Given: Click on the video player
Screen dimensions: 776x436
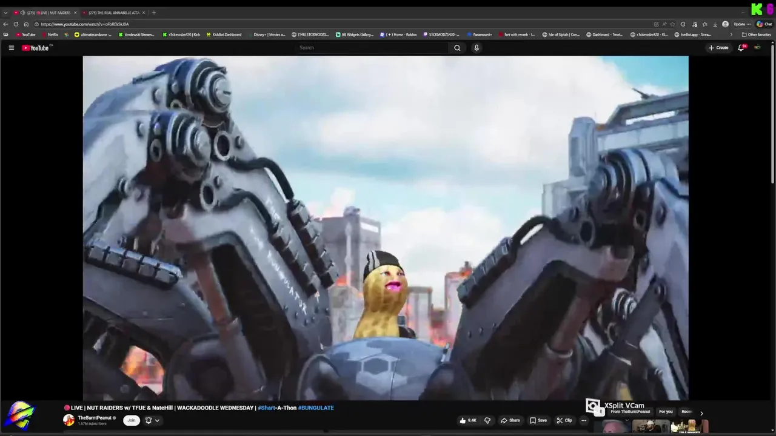Looking at the screenshot, I should pos(386,228).
